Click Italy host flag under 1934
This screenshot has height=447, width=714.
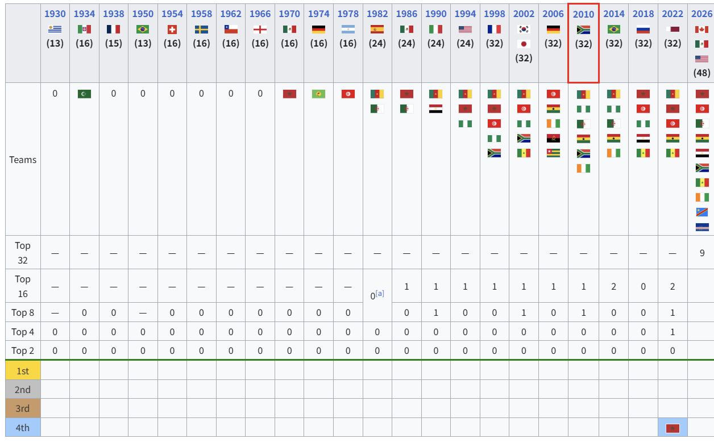(84, 29)
